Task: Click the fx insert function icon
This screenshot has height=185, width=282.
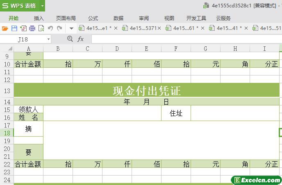Action: click(x=81, y=39)
